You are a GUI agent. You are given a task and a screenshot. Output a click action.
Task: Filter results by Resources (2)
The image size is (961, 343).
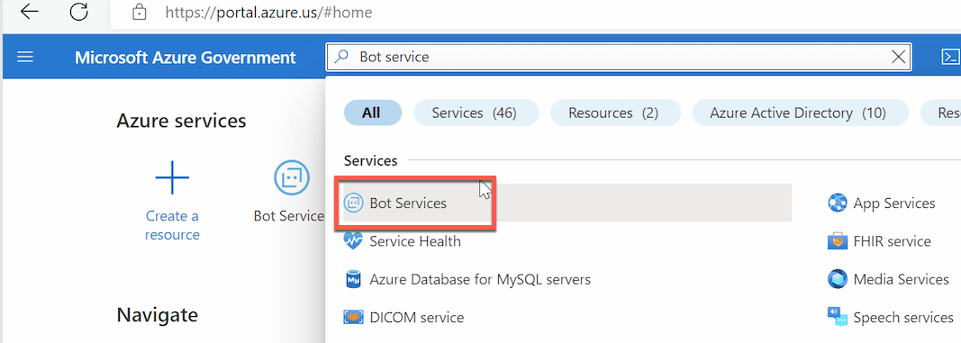[x=615, y=113]
